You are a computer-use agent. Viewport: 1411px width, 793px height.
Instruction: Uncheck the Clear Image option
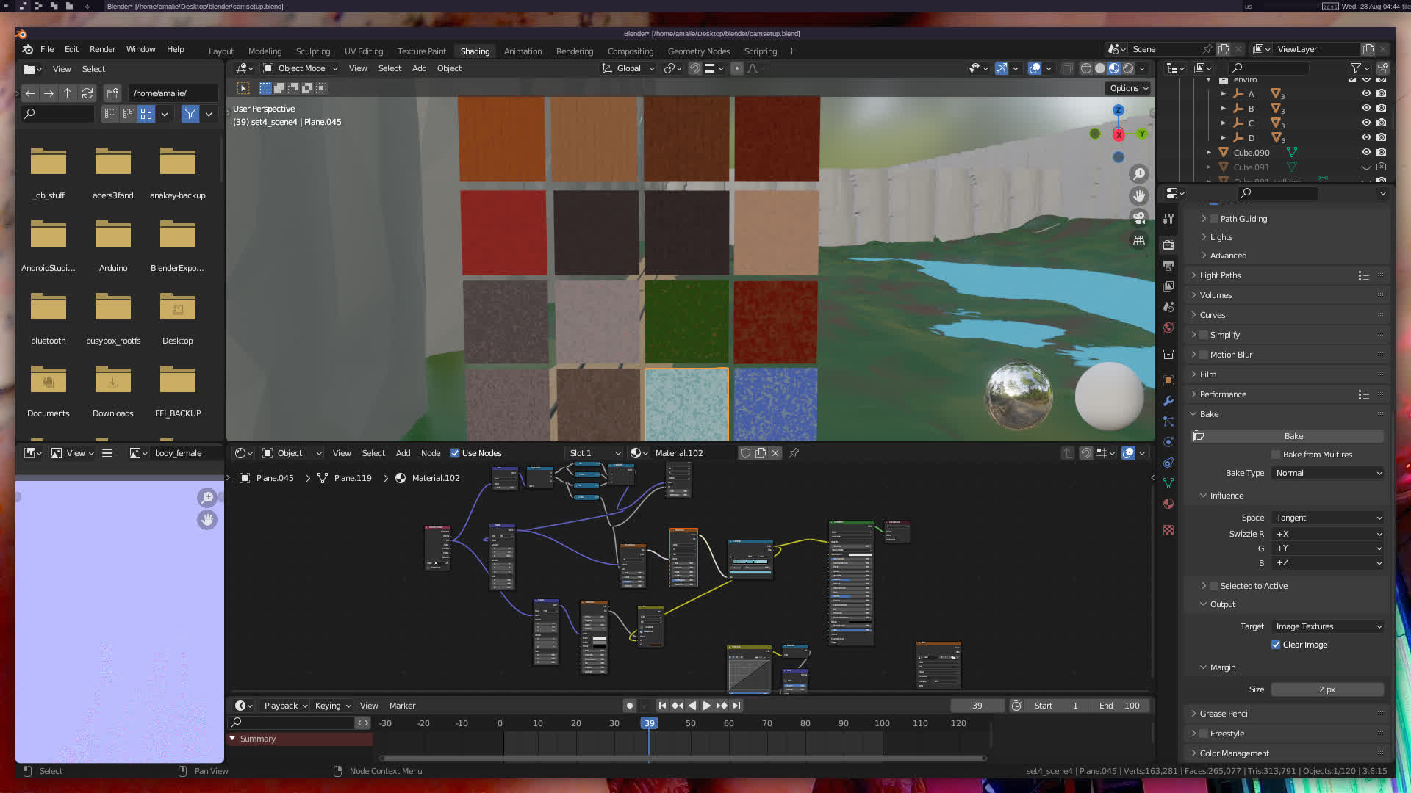(x=1276, y=645)
